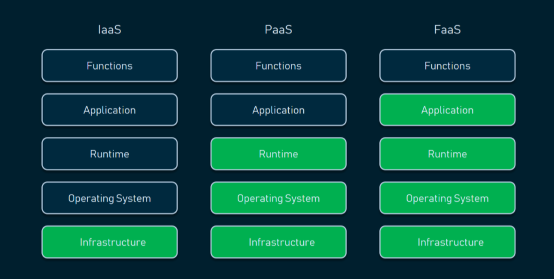
Task: Select the Application box under IaaS
Action: tap(110, 110)
